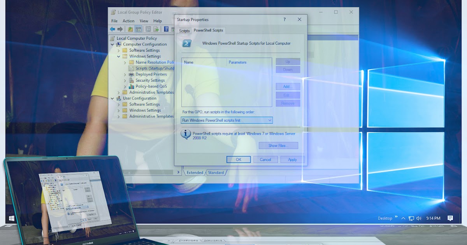Click the Show Files button
Viewport: 467px width, 245px height.
coord(278,145)
